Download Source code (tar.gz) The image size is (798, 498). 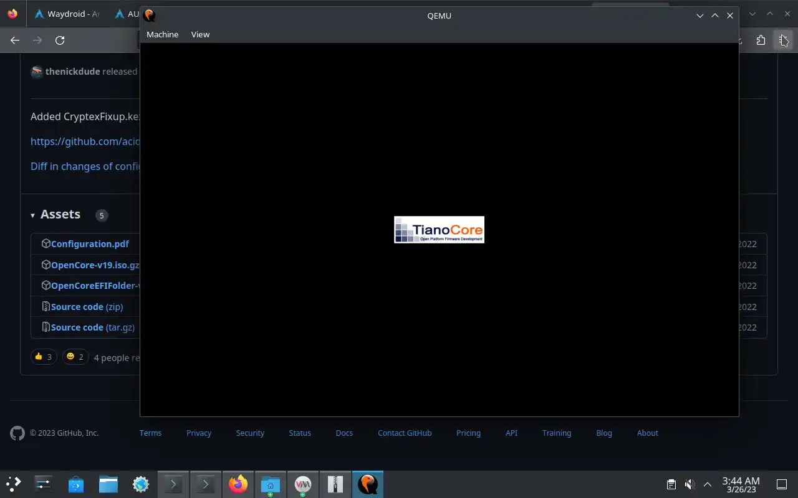point(93,327)
